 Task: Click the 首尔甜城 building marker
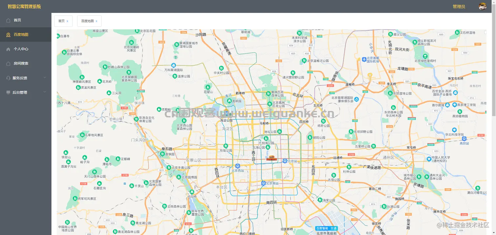pyautogui.click(x=447, y=105)
